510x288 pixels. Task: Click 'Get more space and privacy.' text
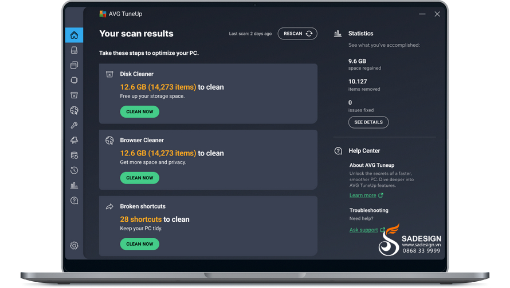[x=153, y=162]
